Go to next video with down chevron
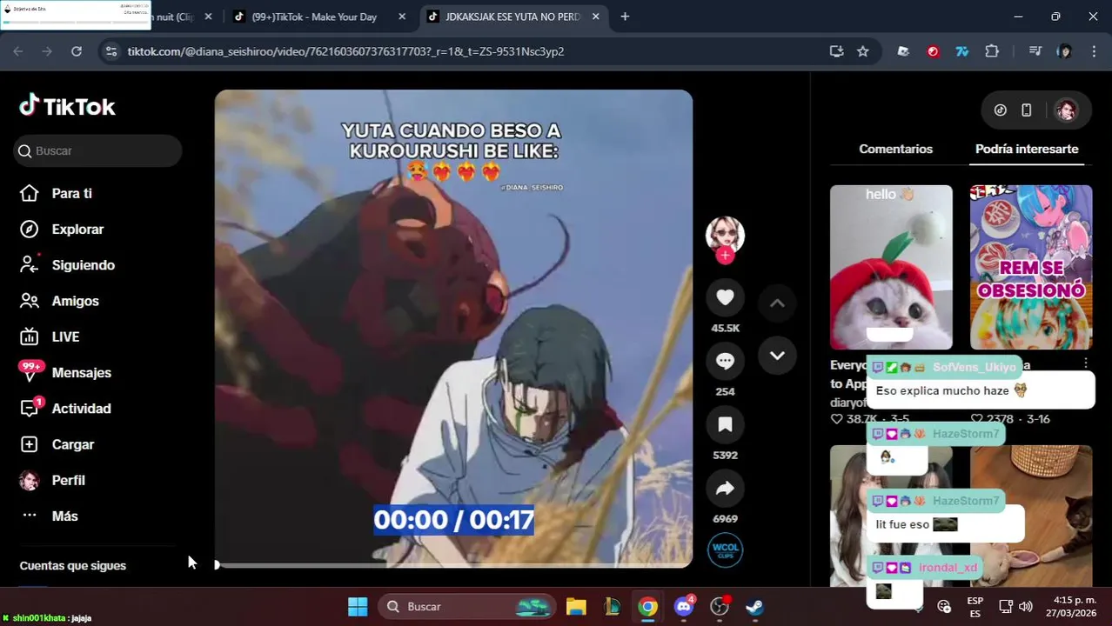The height and width of the screenshot is (626, 1112). click(x=777, y=356)
